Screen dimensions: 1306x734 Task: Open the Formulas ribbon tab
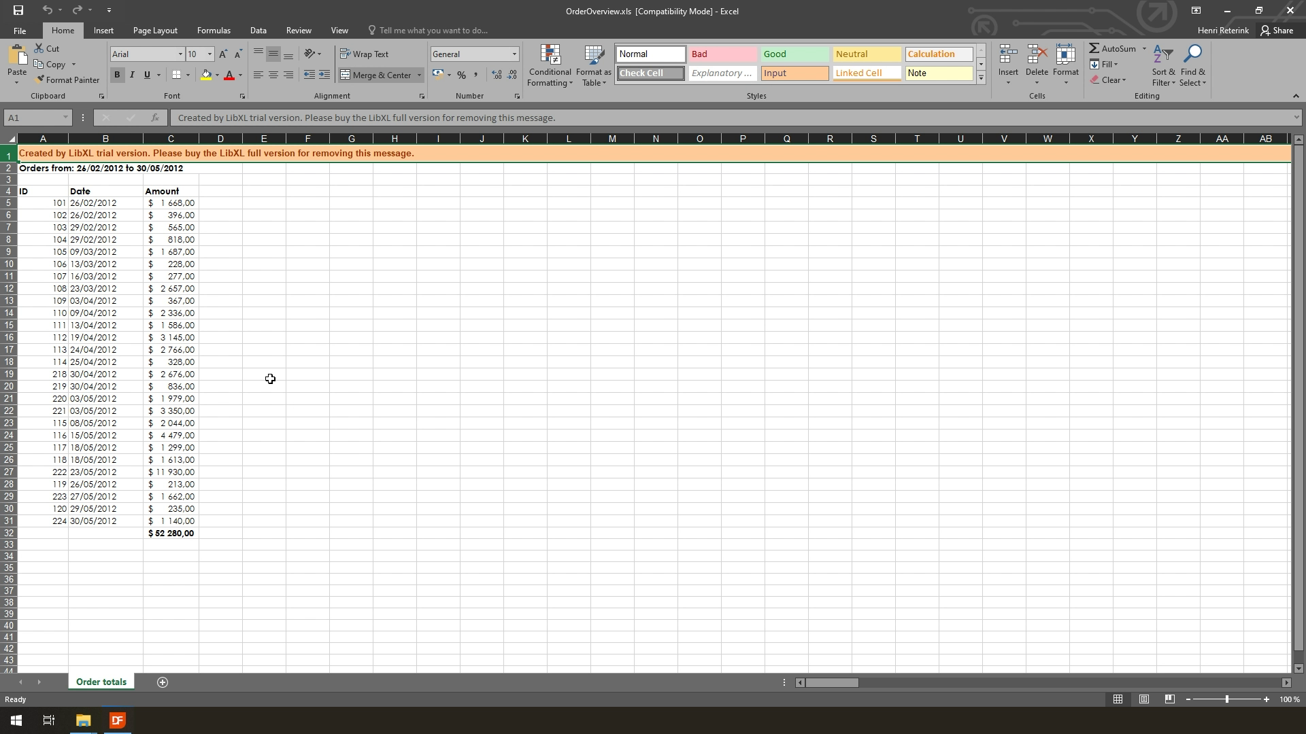point(214,31)
